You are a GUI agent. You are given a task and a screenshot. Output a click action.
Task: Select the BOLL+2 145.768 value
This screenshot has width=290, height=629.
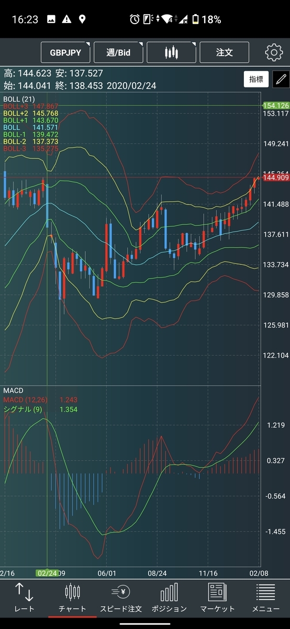point(31,113)
